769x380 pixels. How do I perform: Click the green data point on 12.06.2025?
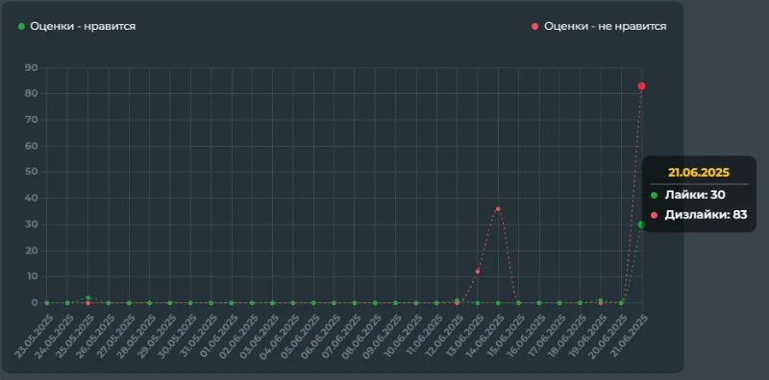[458, 300]
